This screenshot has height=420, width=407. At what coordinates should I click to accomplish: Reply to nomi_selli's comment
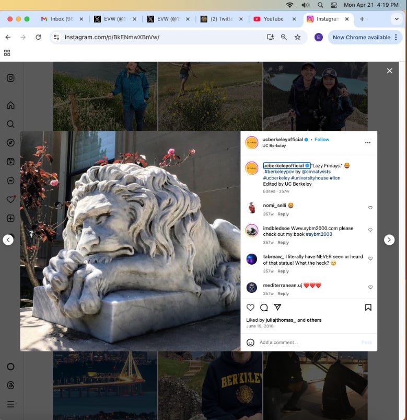283,214
